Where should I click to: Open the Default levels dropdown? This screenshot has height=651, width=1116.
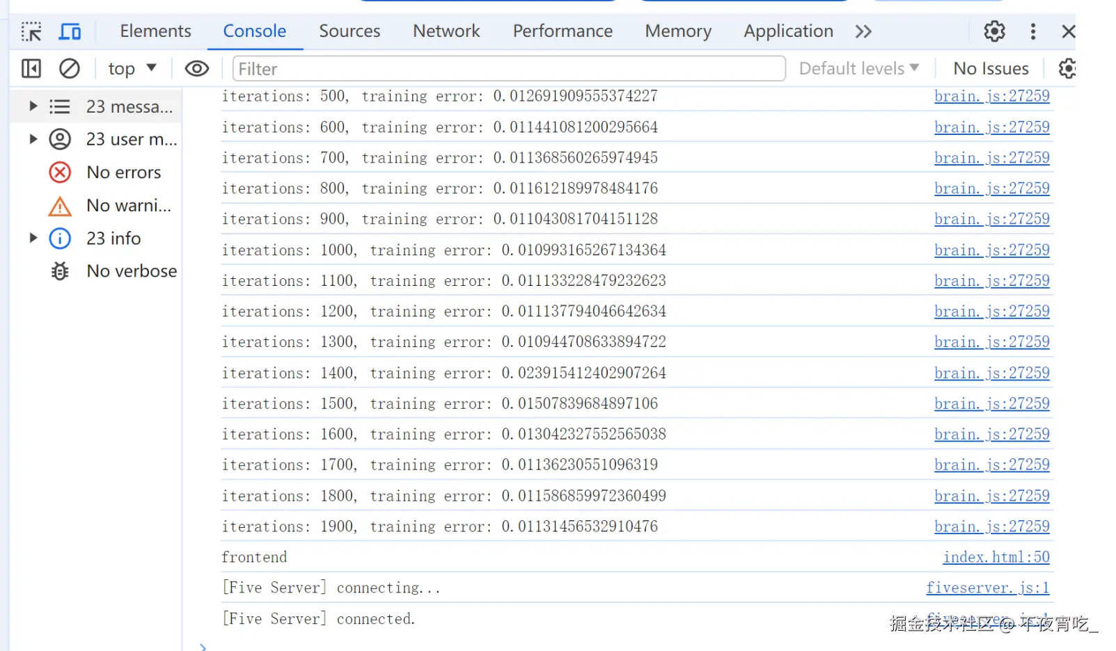859,69
